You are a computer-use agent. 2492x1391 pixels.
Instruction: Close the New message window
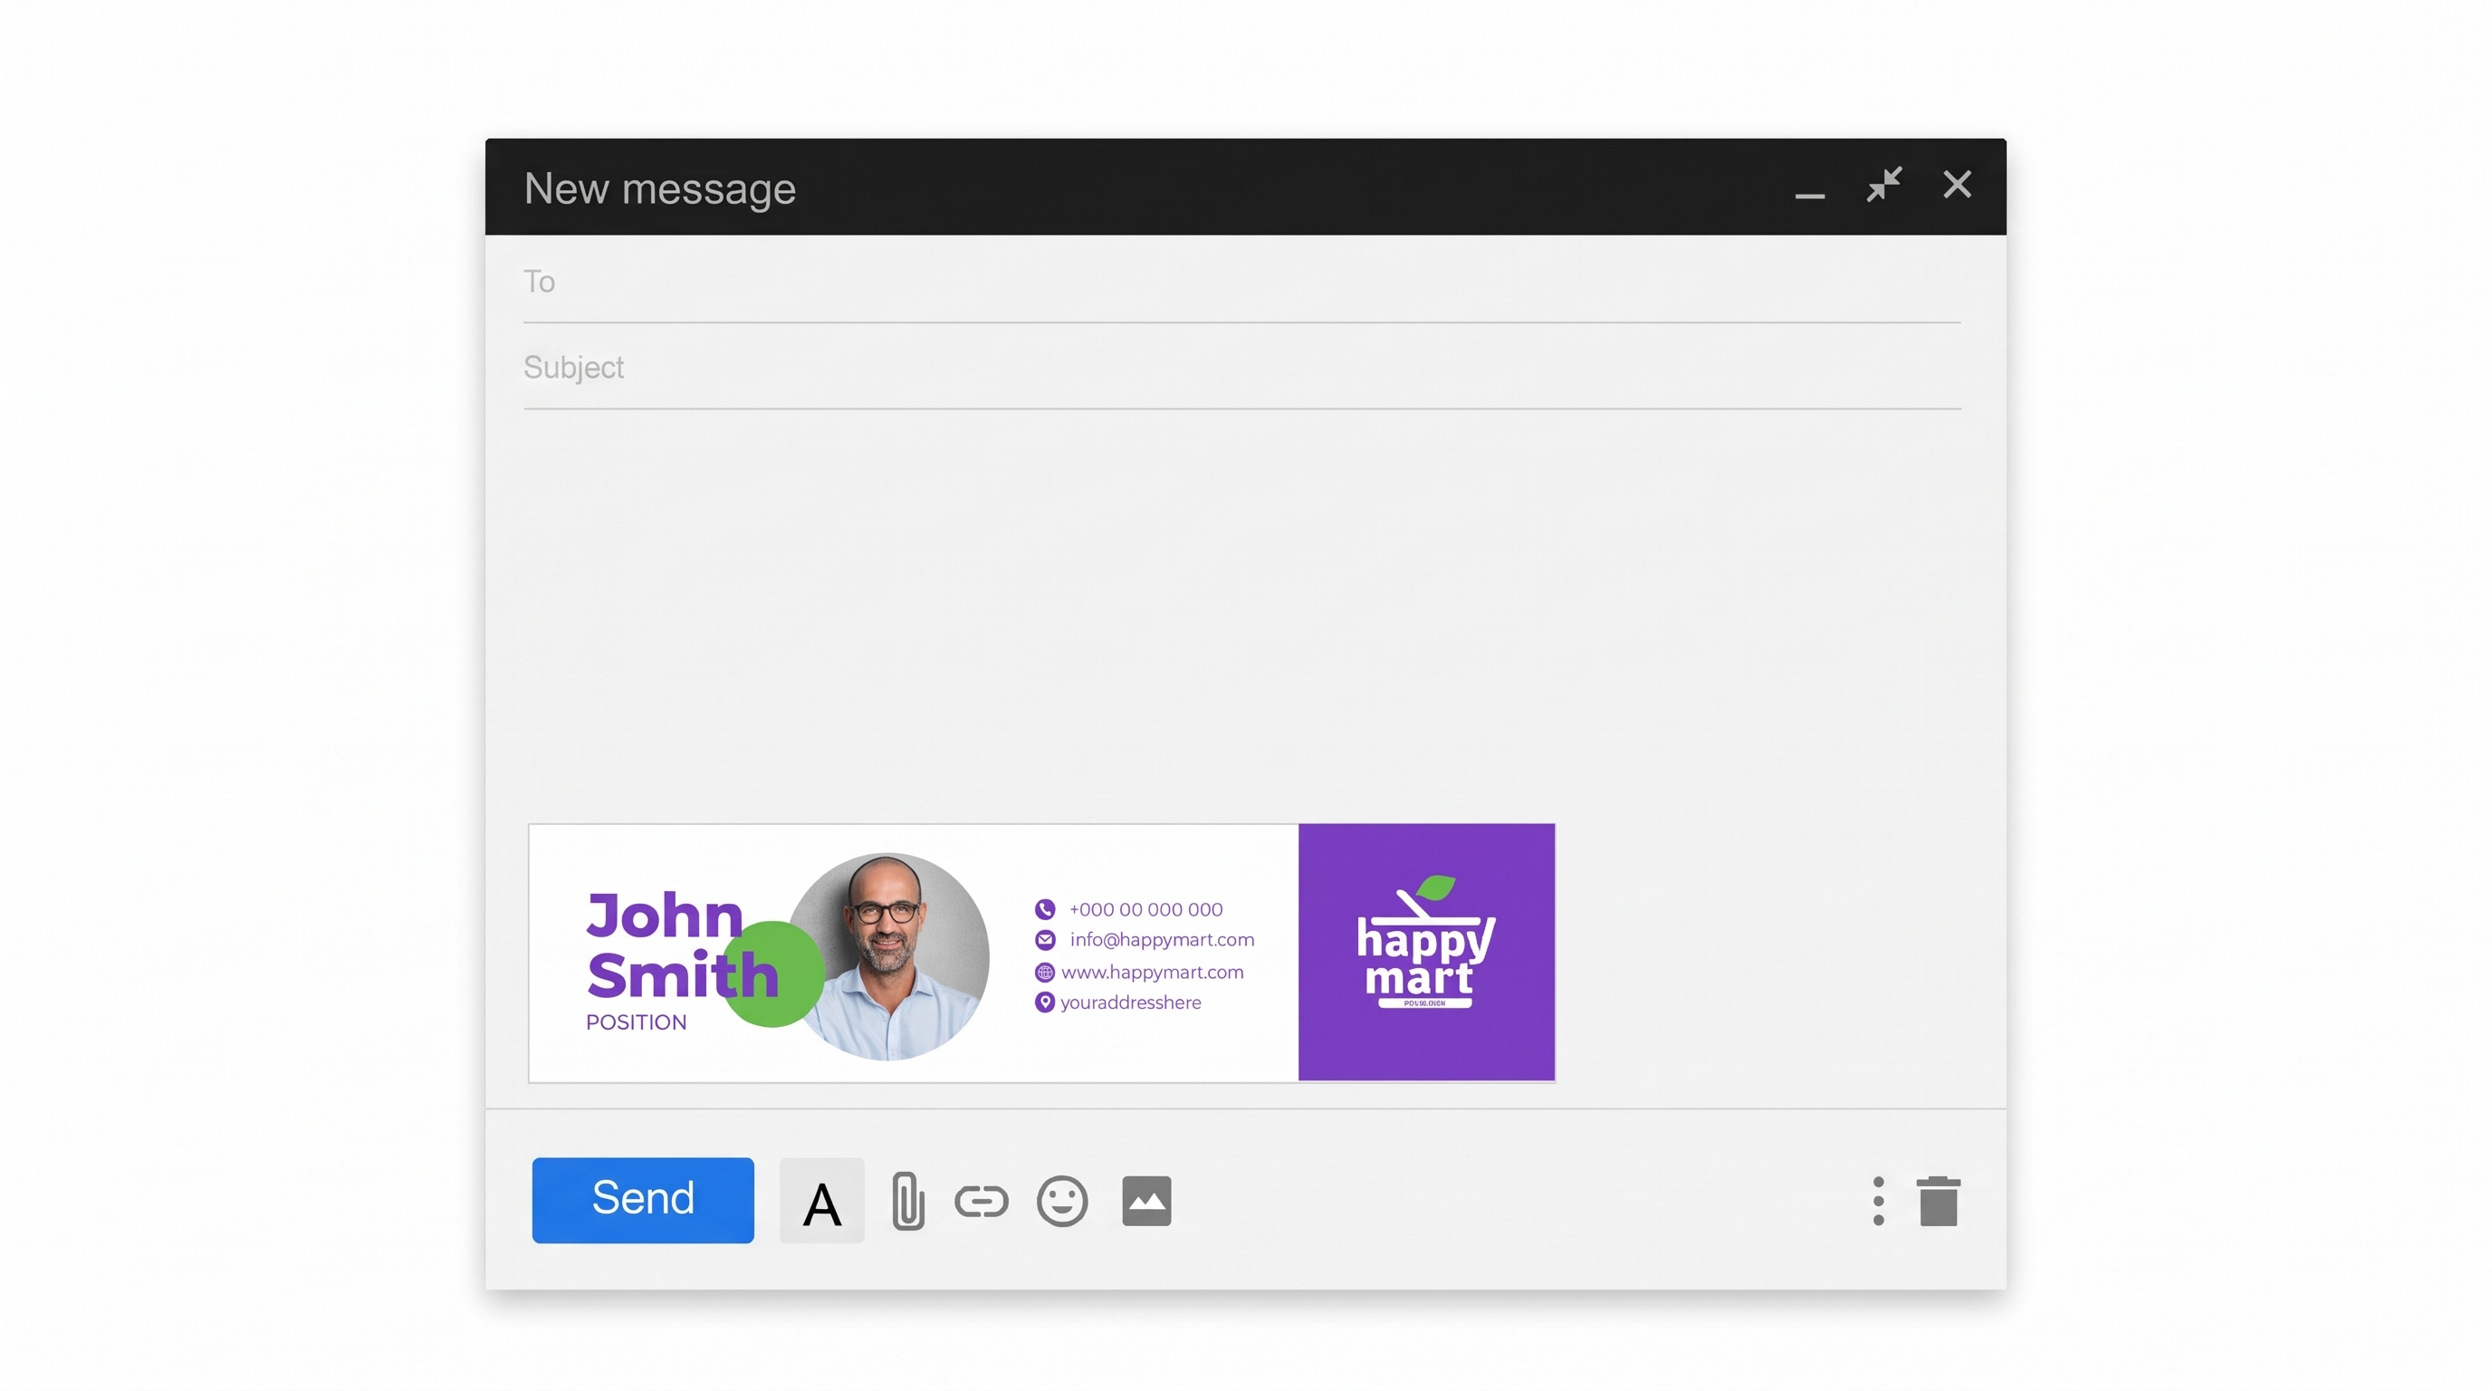(x=1957, y=184)
